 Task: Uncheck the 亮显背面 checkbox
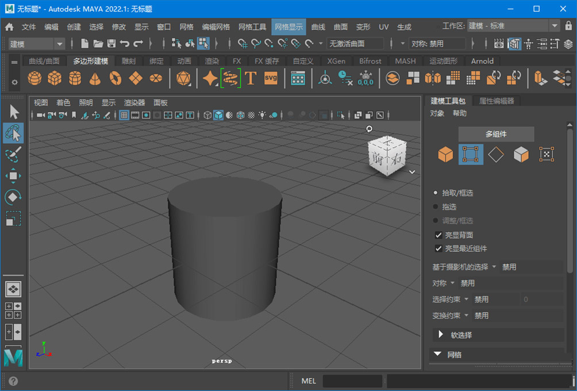tap(439, 235)
